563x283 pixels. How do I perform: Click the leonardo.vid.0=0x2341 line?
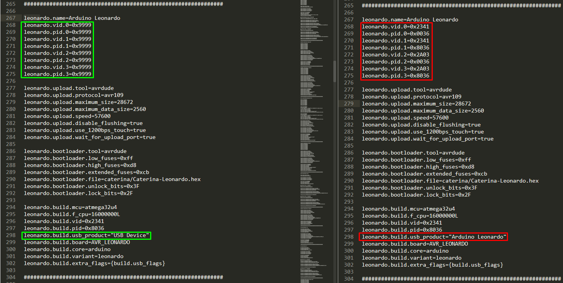point(395,26)
